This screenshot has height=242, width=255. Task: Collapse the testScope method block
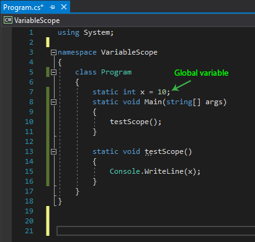pyautogui.click(x=53, y=151)
